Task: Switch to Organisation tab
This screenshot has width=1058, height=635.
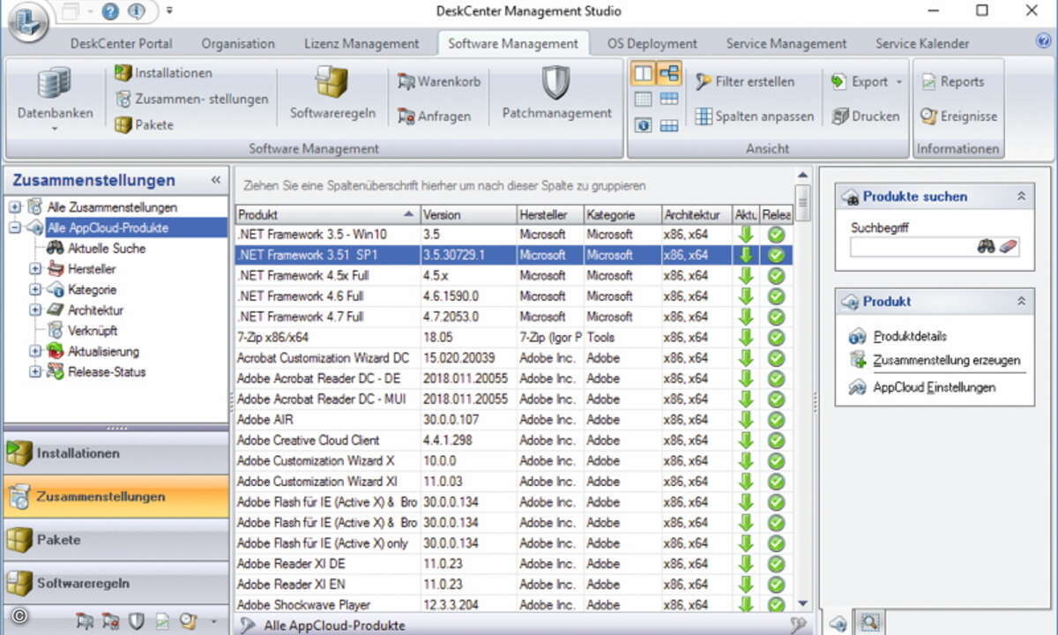Action: 238,43
